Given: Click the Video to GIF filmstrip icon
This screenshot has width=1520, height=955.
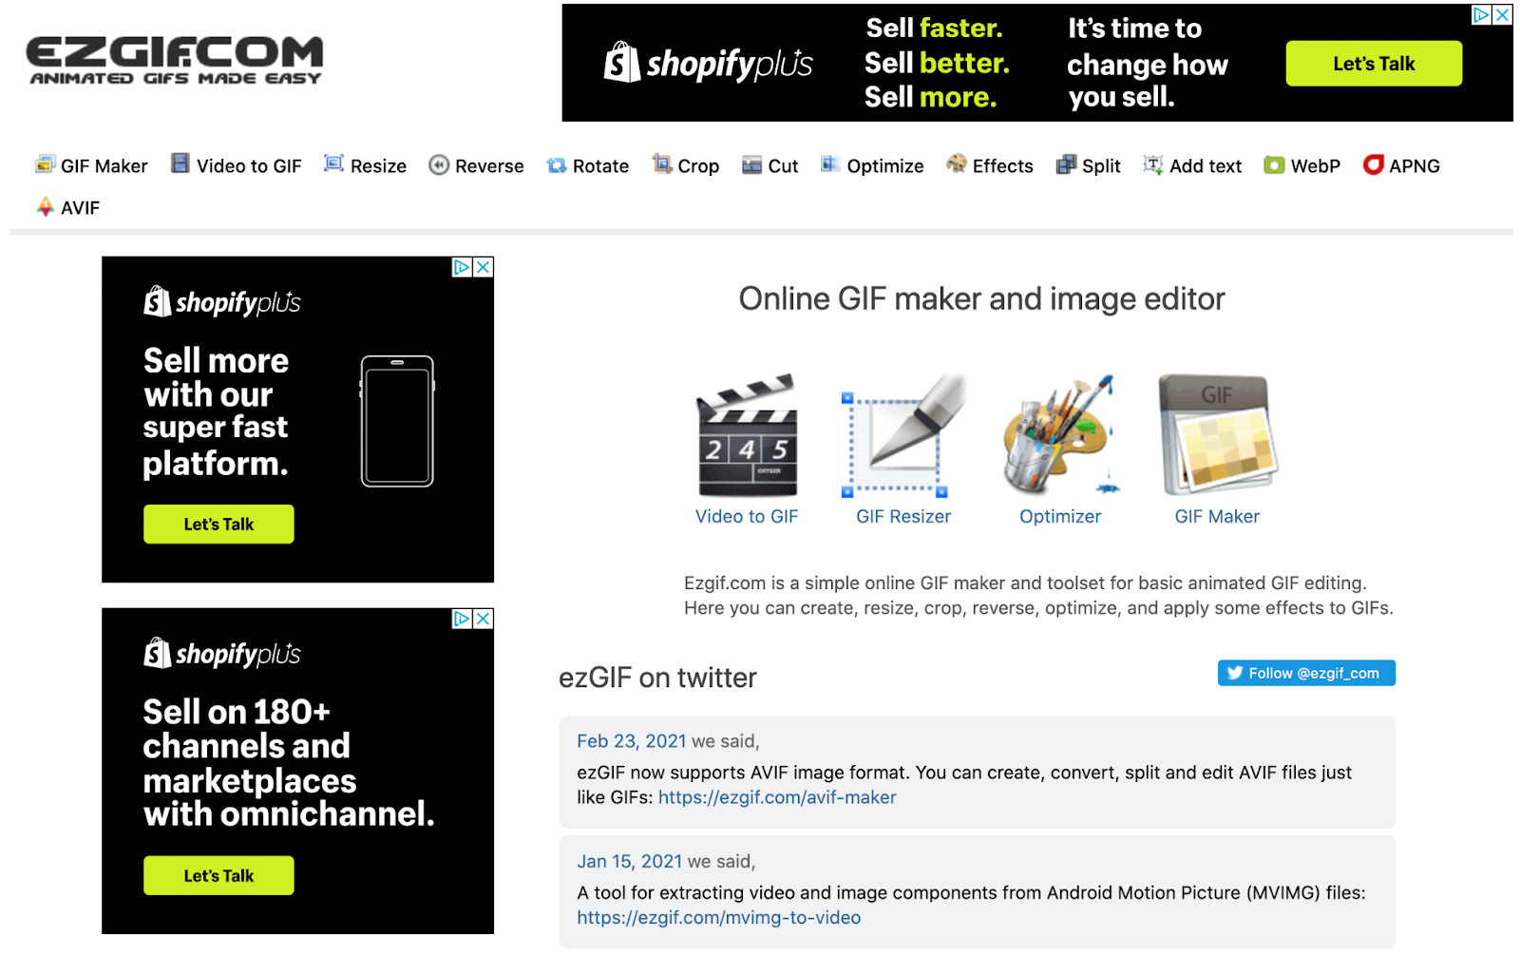Looking at the screenshot, I should 180,163.
